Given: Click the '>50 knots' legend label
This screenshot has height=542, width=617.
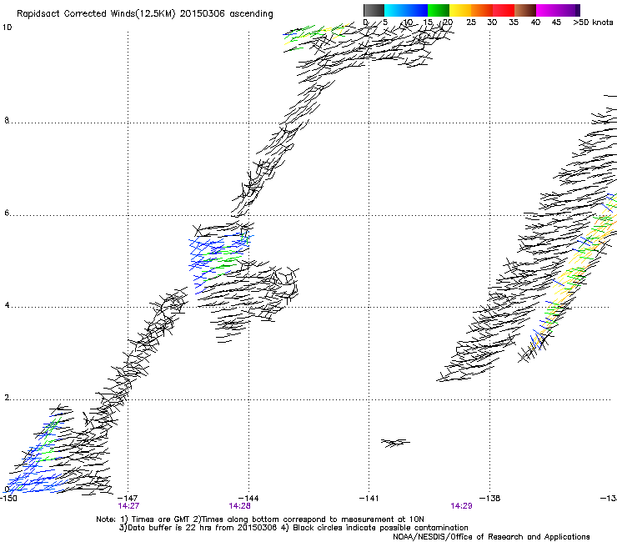Looking at the screenshot, I should [x=593, y=23].
